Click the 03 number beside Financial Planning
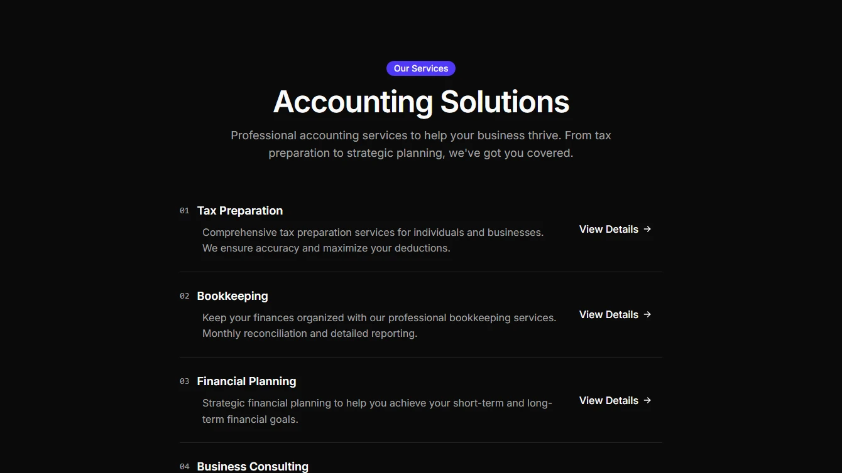Image resolution: width=842 pixels, height=473 pixels. coord(184,381)
